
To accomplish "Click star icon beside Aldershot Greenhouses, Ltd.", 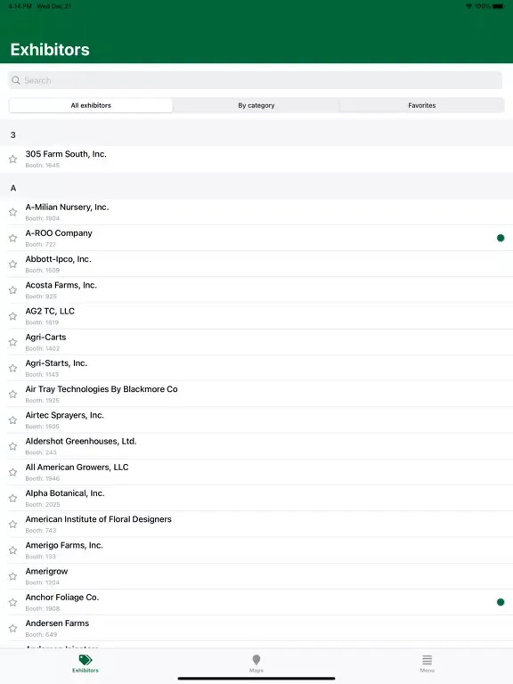I will pos(13,446).
